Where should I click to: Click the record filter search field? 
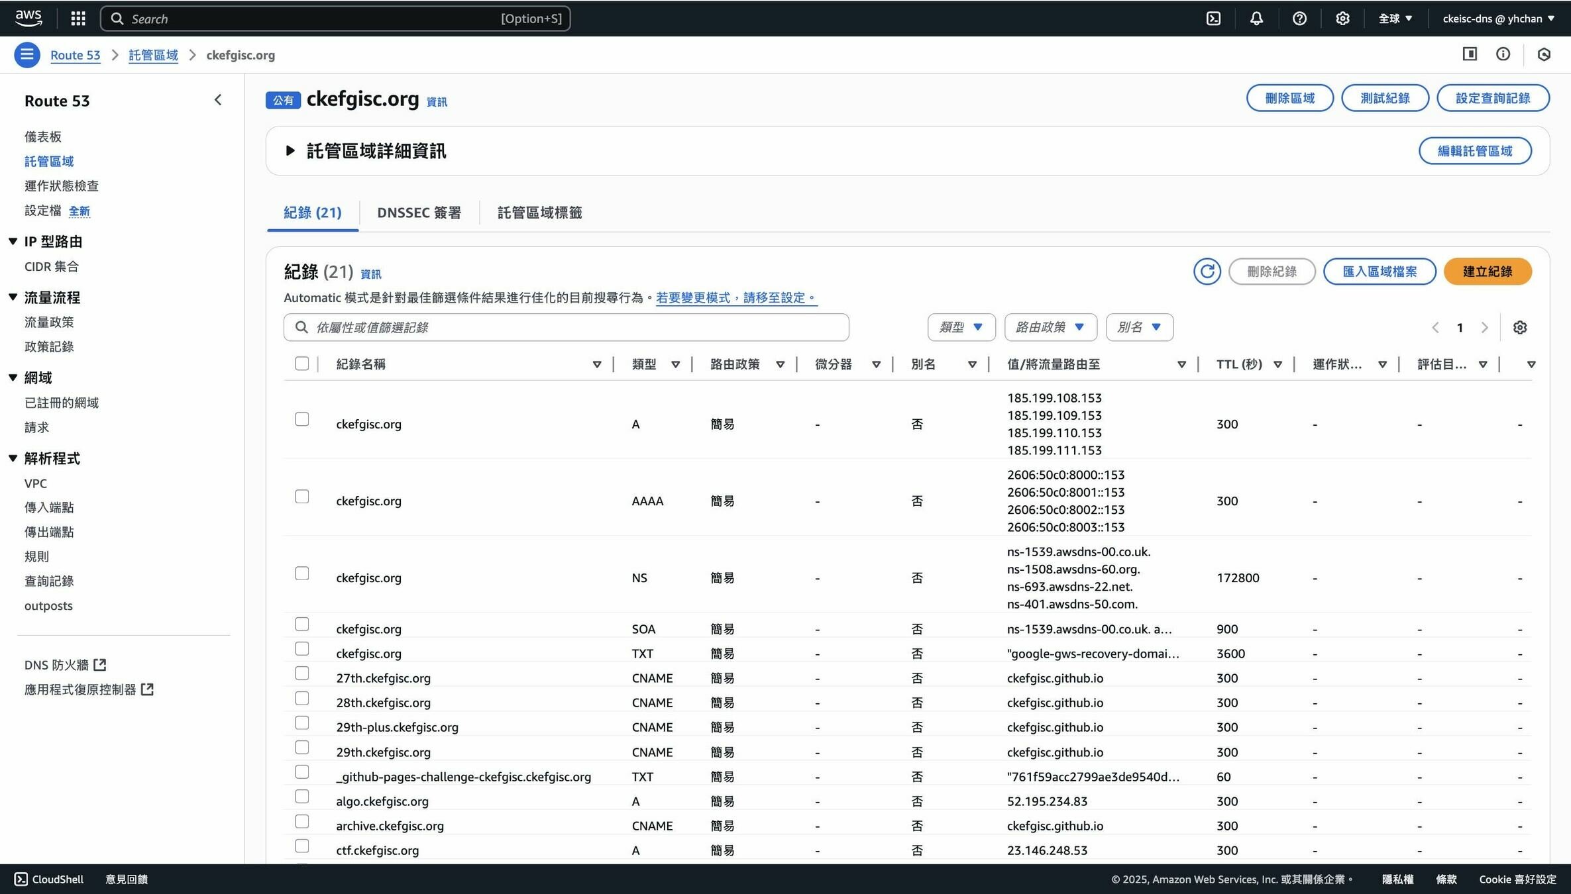pos(570,327)
